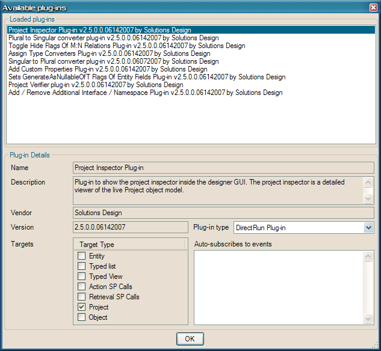Toggle the Typed View target checkbox

81,276
